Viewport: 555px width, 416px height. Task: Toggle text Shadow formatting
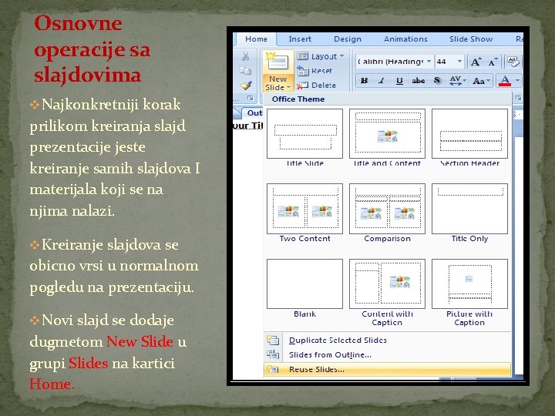[437, 81]
